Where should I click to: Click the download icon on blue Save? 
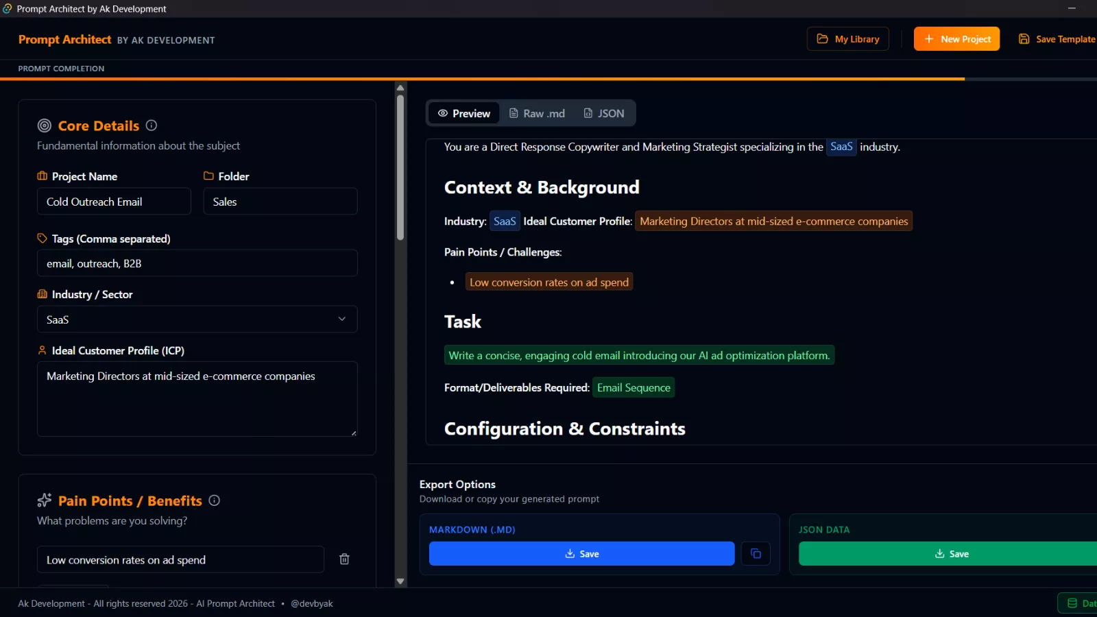click(570, 553)
